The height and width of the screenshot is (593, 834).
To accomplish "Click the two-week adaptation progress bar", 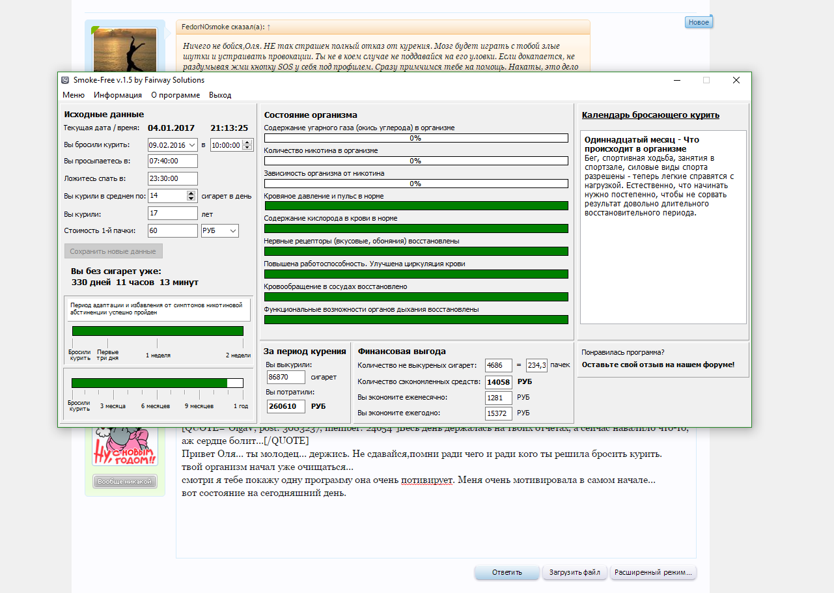I will [158, 331].
